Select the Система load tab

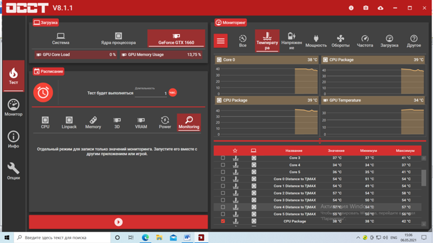pos(61,38)
